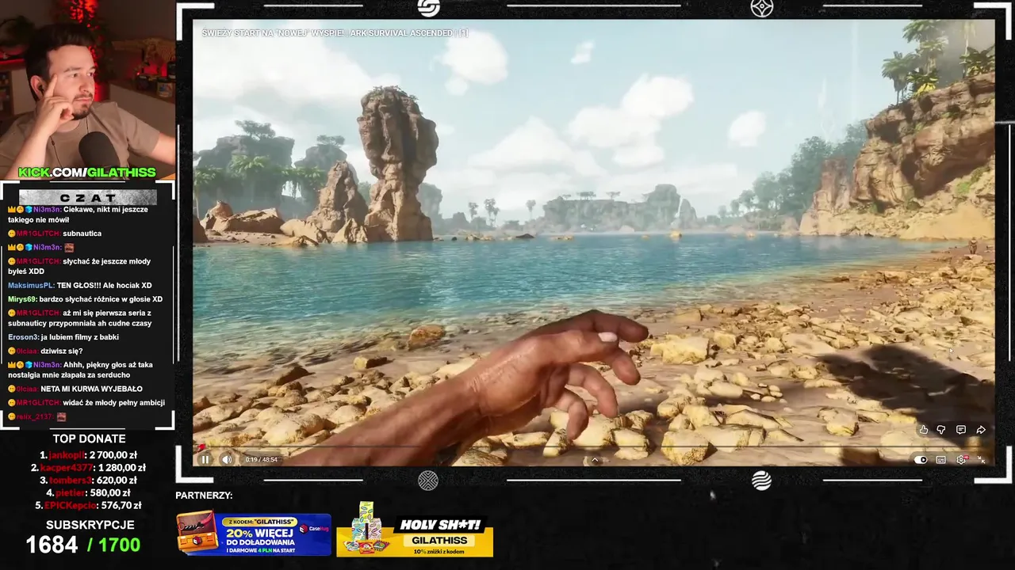The width and height of the screenshot is (1015, 570).
Task: Select donor entry 576,70 zł
Action: [x=89, y=505]
